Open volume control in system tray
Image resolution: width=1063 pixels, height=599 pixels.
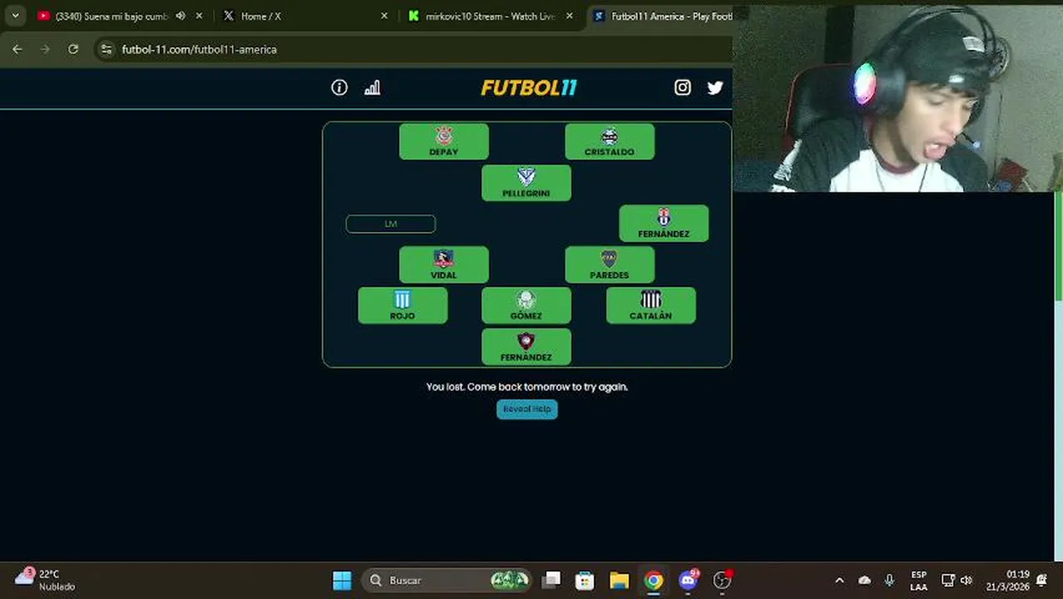click(x=967, y=580)
